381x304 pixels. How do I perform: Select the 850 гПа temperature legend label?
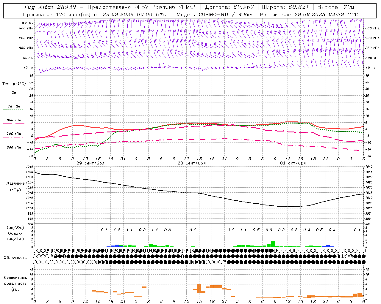14,120
